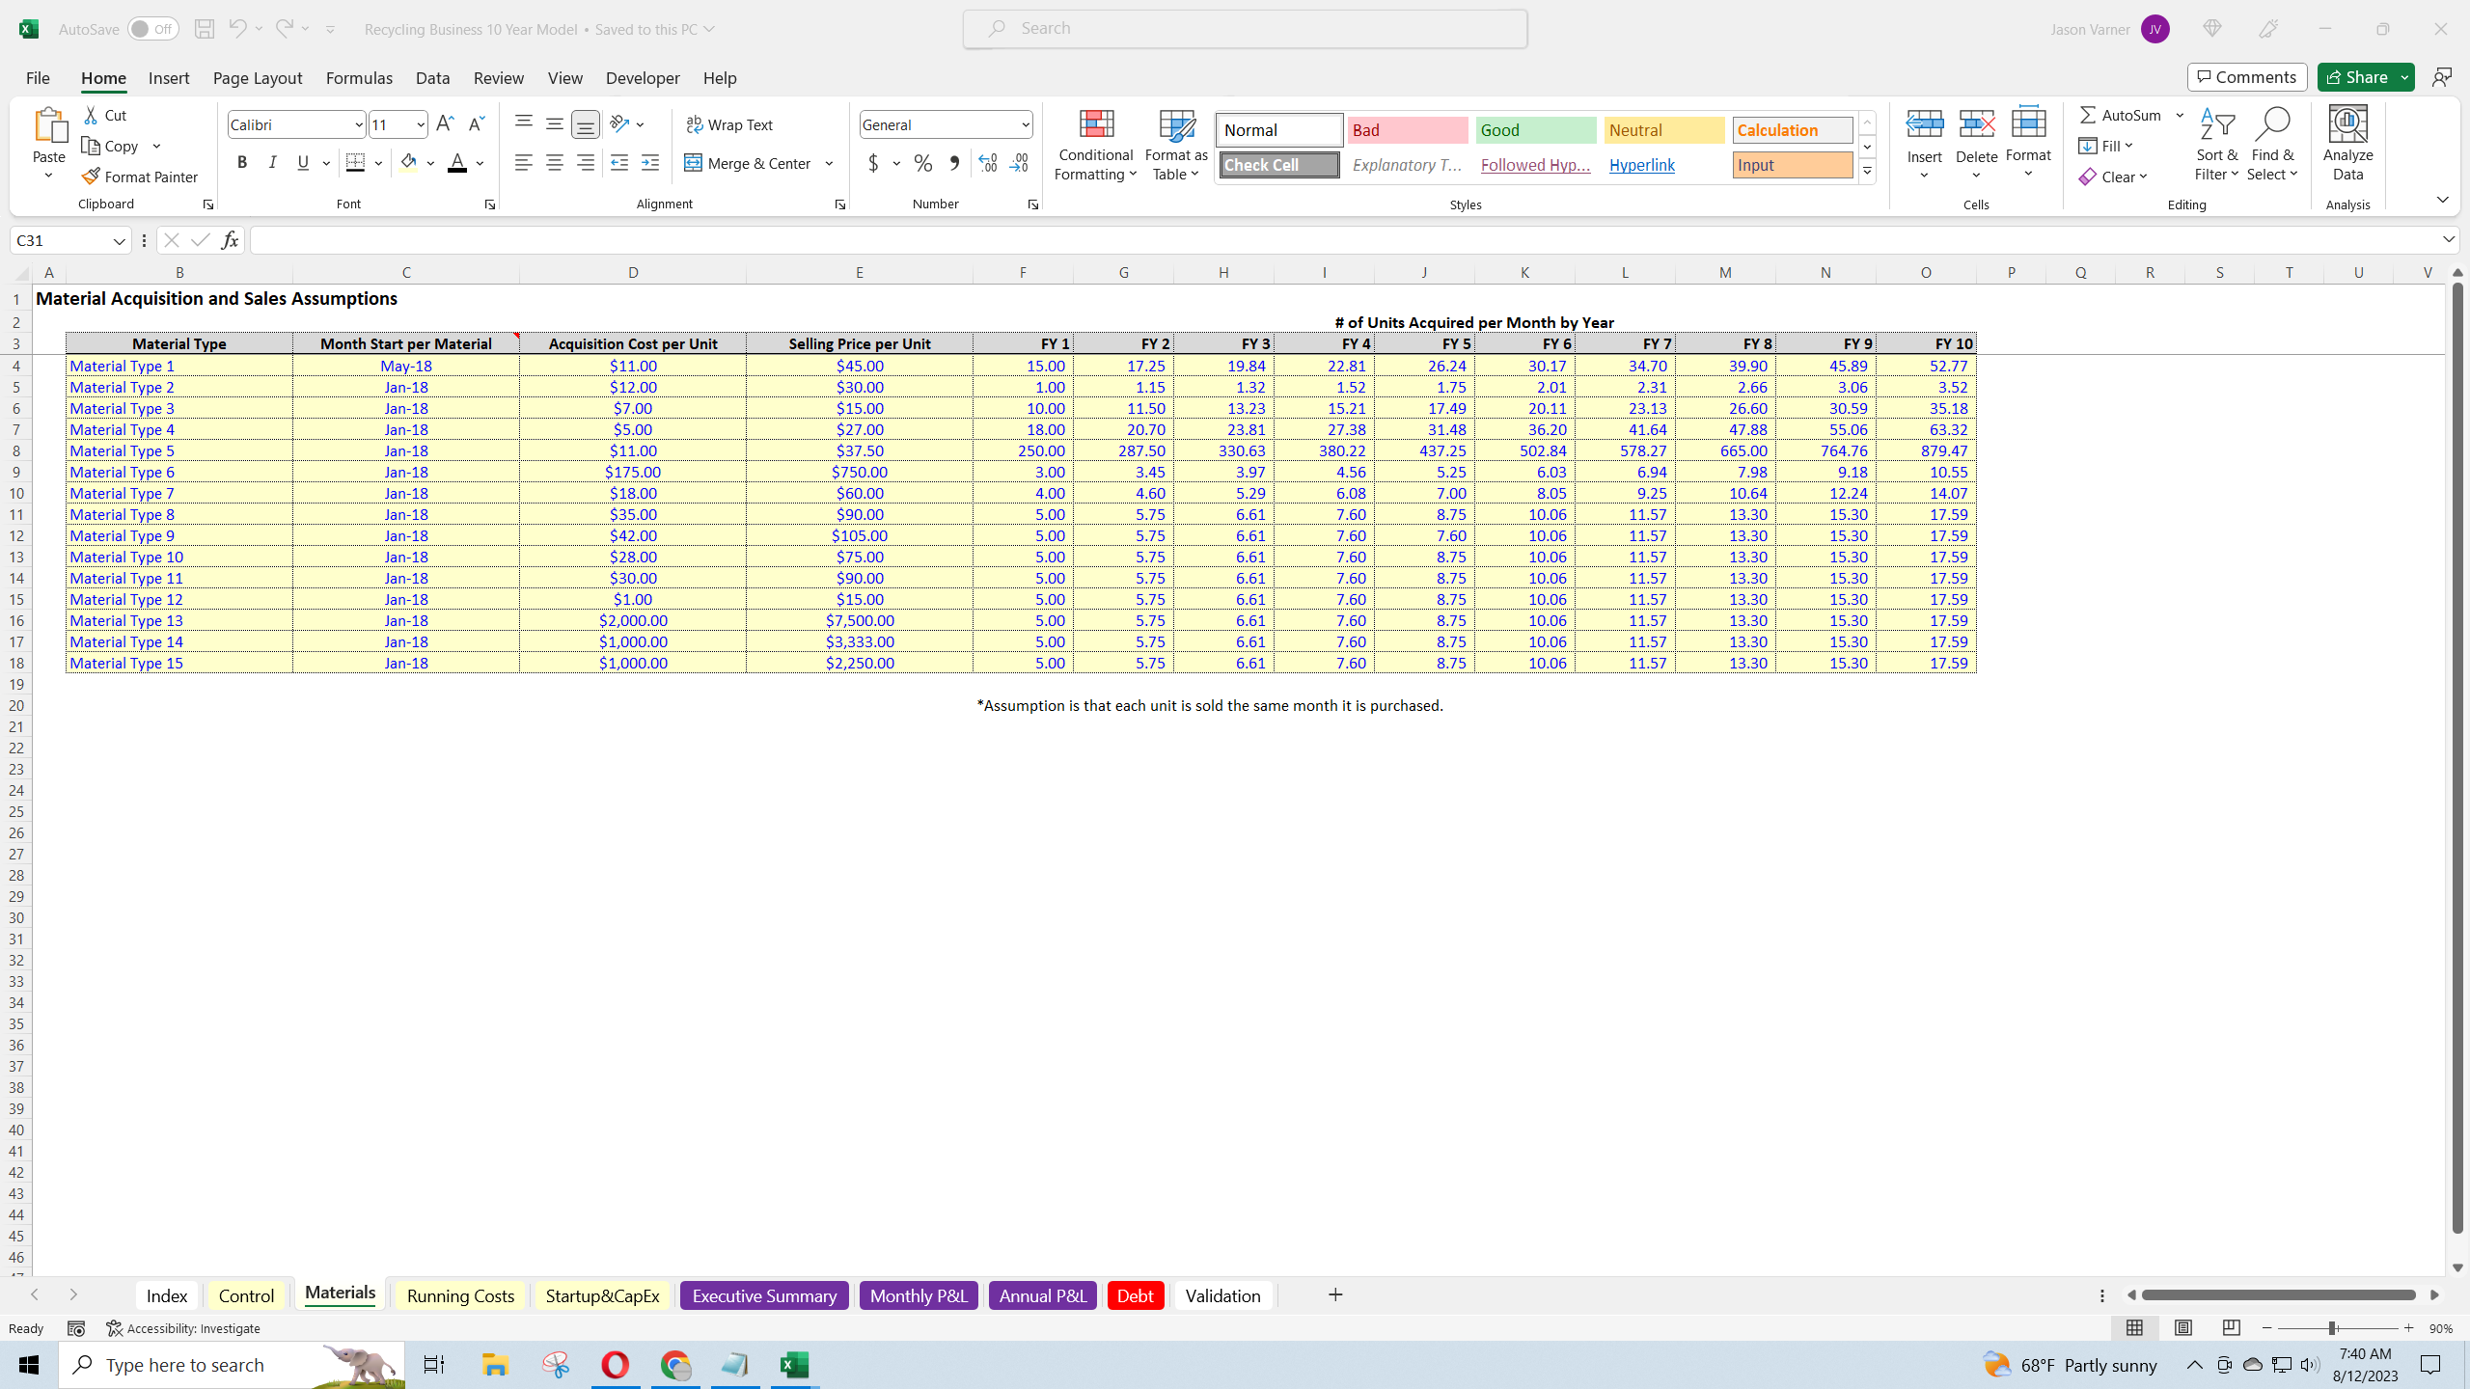This screenshot has height=1389, width=2470.
Task: Click the Conditional Formatting icon
Action: pos(1096,125)
